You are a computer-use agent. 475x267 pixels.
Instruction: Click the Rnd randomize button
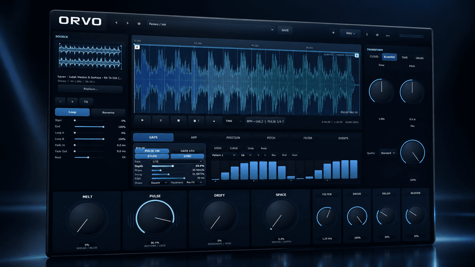point(284,155)
